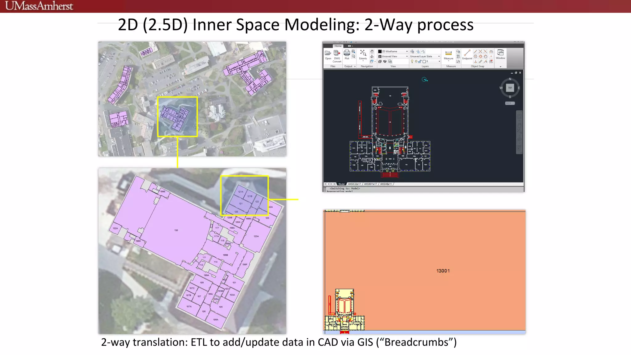Open the Window switch icon
Screen dimensions: 631x355
500,53
